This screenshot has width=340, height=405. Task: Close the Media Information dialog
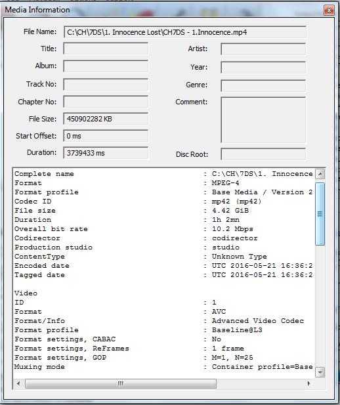(x=329, y=10)
